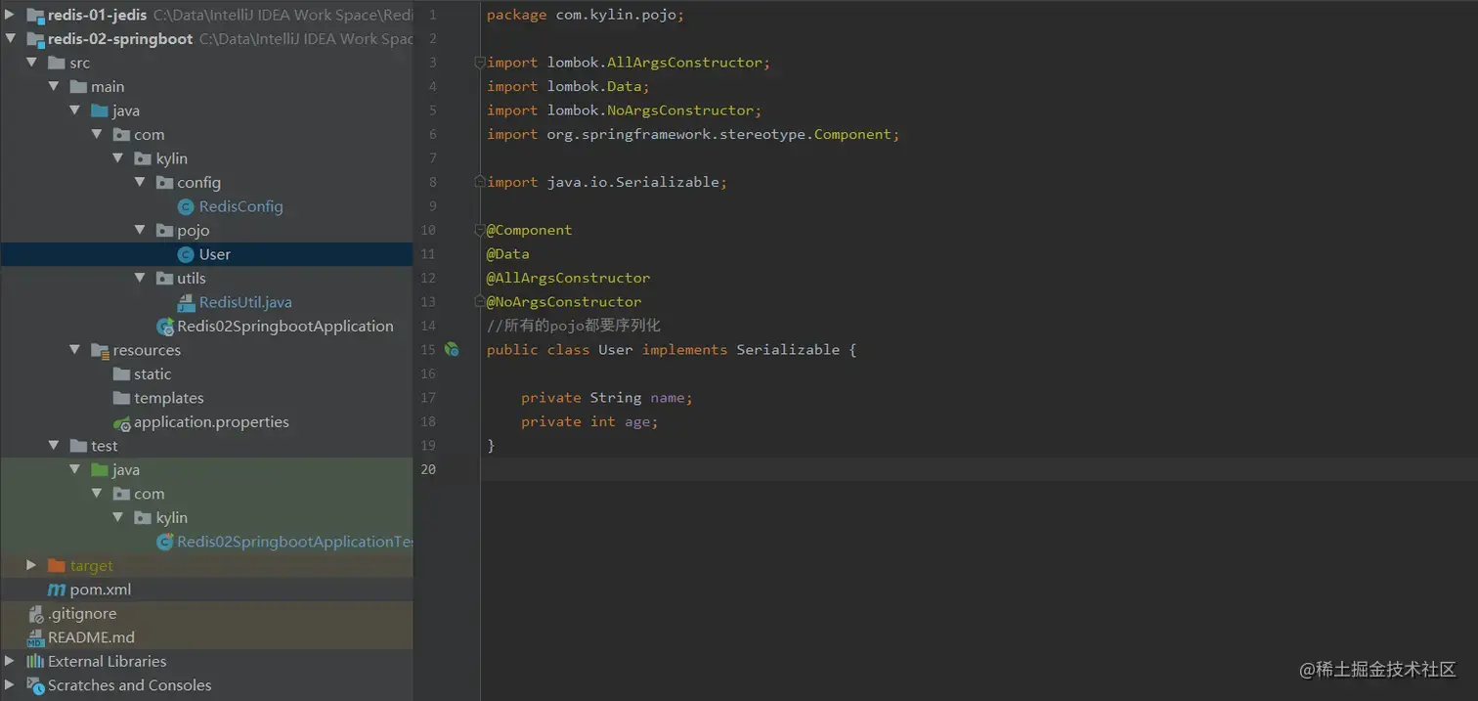
Task: Fold the import block at line 3
Action: pos(480,63)
